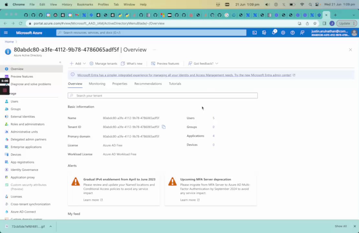The height and width of the screenshot is (233, 359).
Task: Open Application proxy in the sidebar
Action: pyautogui.click(x=23, y=177)
